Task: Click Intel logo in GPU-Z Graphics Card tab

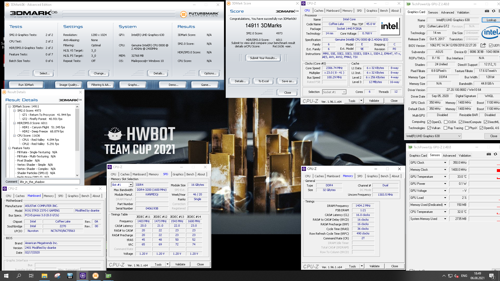Action: pos(490,33)
